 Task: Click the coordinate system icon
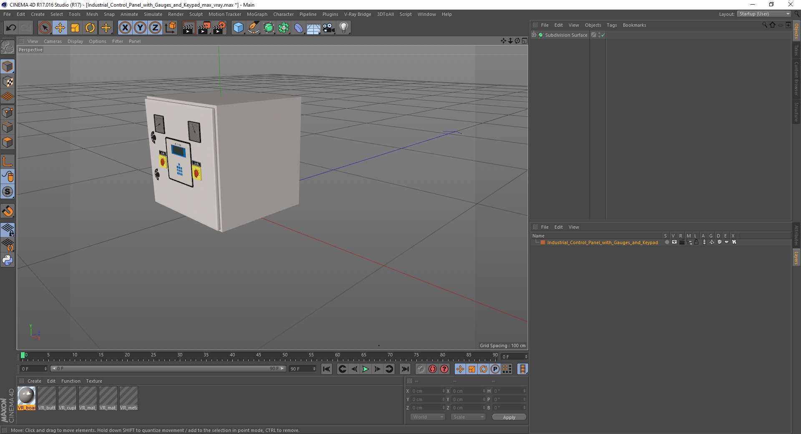(x=170, y=28)
